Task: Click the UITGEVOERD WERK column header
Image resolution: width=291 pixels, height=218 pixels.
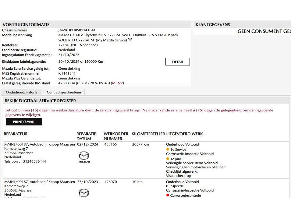Action: coord(184,134)
